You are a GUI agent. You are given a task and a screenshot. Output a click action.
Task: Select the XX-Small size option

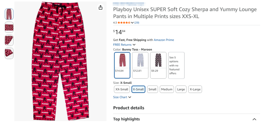click(122, 89)
